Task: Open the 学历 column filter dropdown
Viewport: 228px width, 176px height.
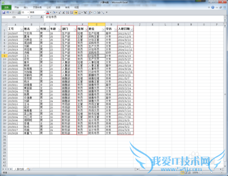Action: (x=116, y=30)
